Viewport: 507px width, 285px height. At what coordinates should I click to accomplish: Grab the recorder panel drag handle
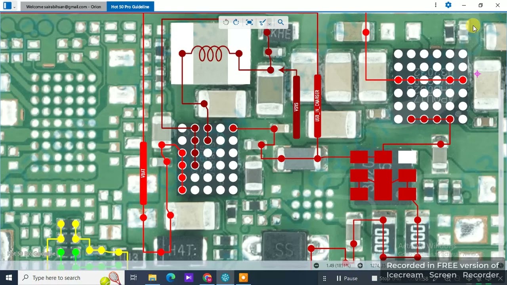[325, 278]
